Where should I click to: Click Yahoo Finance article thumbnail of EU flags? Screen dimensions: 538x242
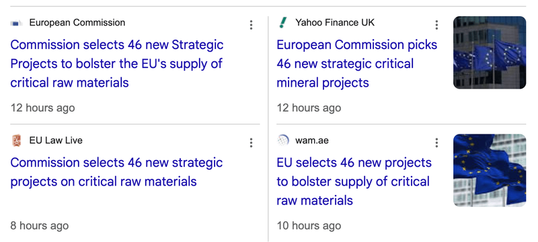pos(490,52)
